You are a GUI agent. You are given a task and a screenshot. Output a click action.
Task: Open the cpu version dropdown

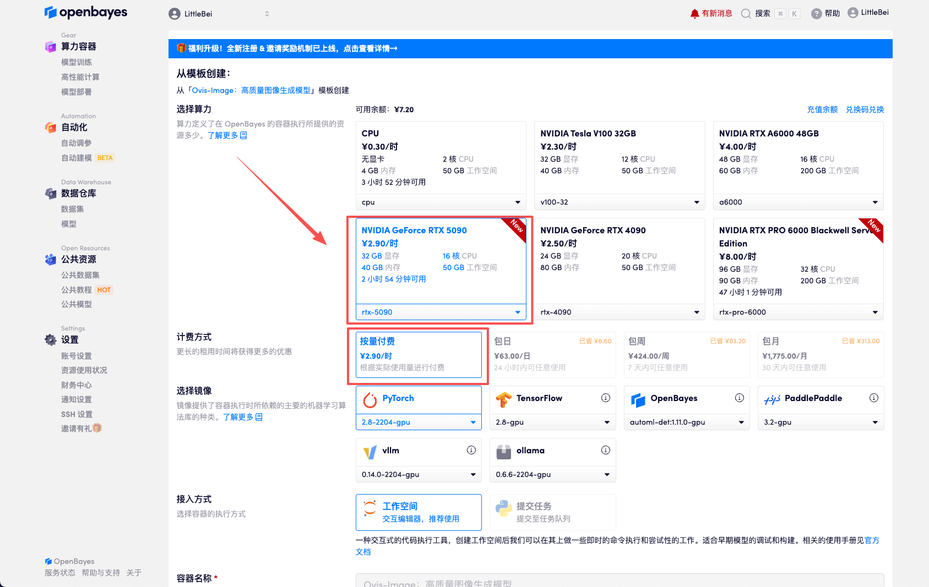441,202
